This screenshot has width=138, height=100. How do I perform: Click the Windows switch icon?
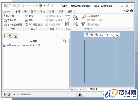click(x=41, y=6)
